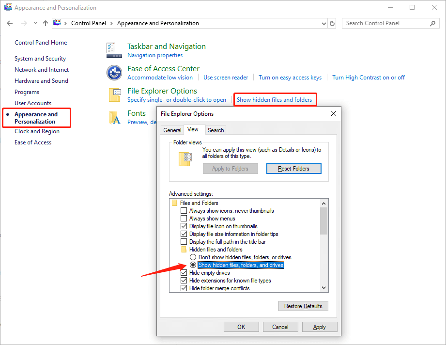This screenshot has width=446, height=345.
Task: Open Network and Internet category
Action: pyautogui.click(x=42, y=70)
